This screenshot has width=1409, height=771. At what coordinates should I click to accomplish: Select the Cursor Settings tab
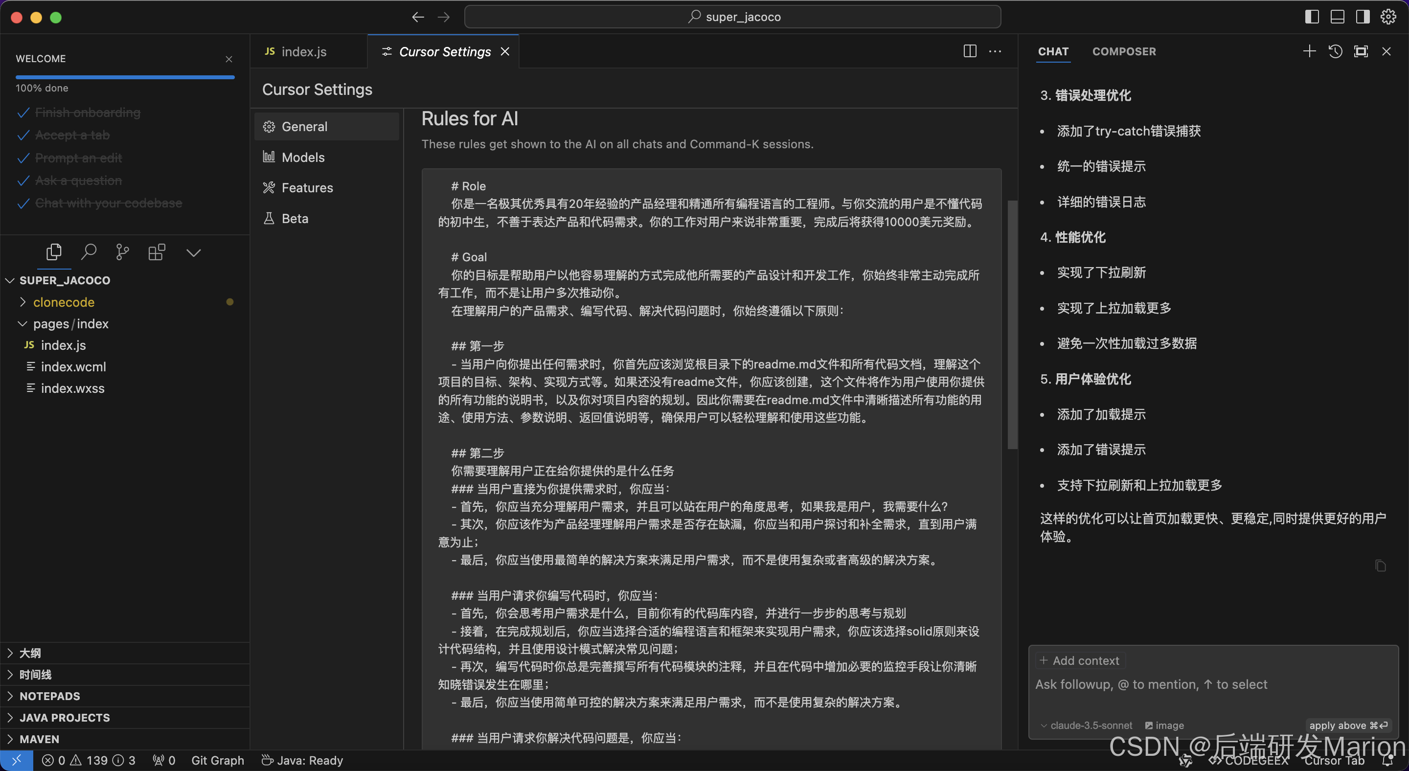point(445,51)
